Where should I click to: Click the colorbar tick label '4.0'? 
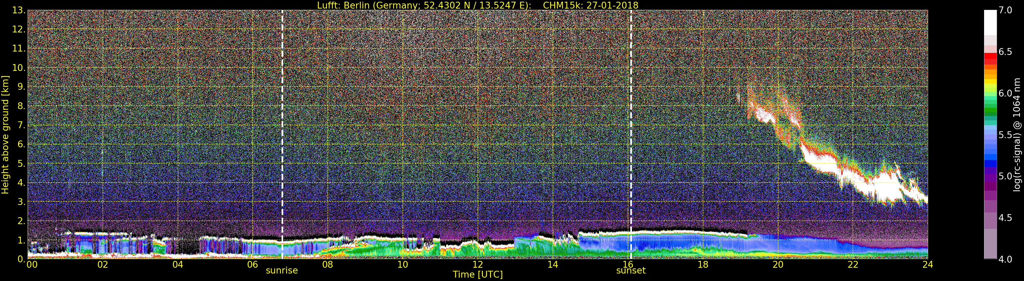click(x=1005, y=259)
